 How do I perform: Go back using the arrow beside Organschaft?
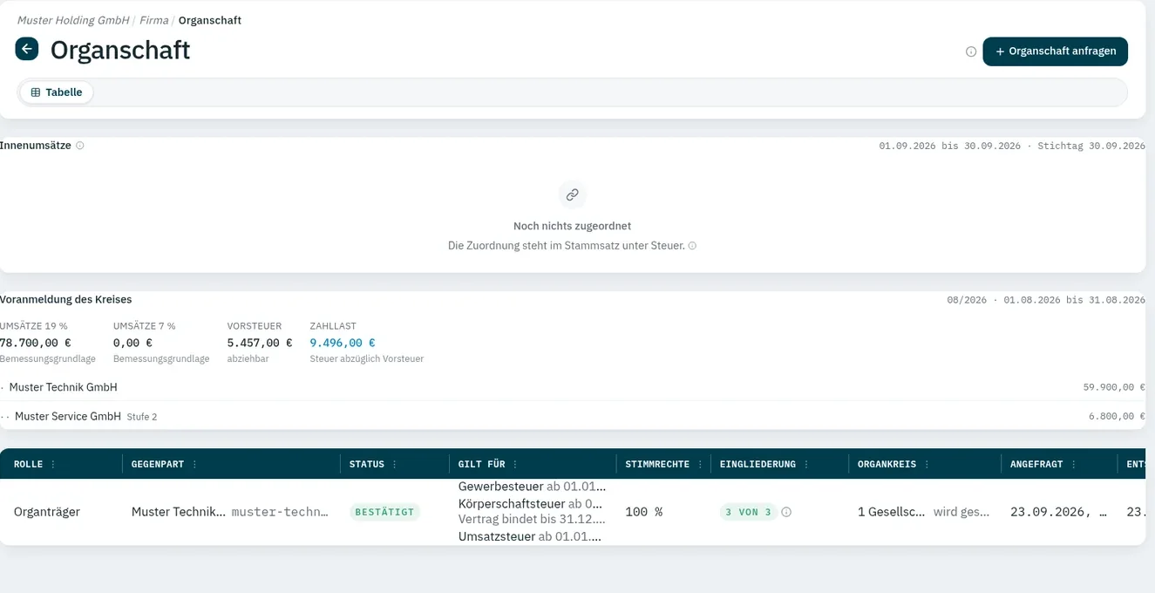pyautogui.click(x=27, y=49)
